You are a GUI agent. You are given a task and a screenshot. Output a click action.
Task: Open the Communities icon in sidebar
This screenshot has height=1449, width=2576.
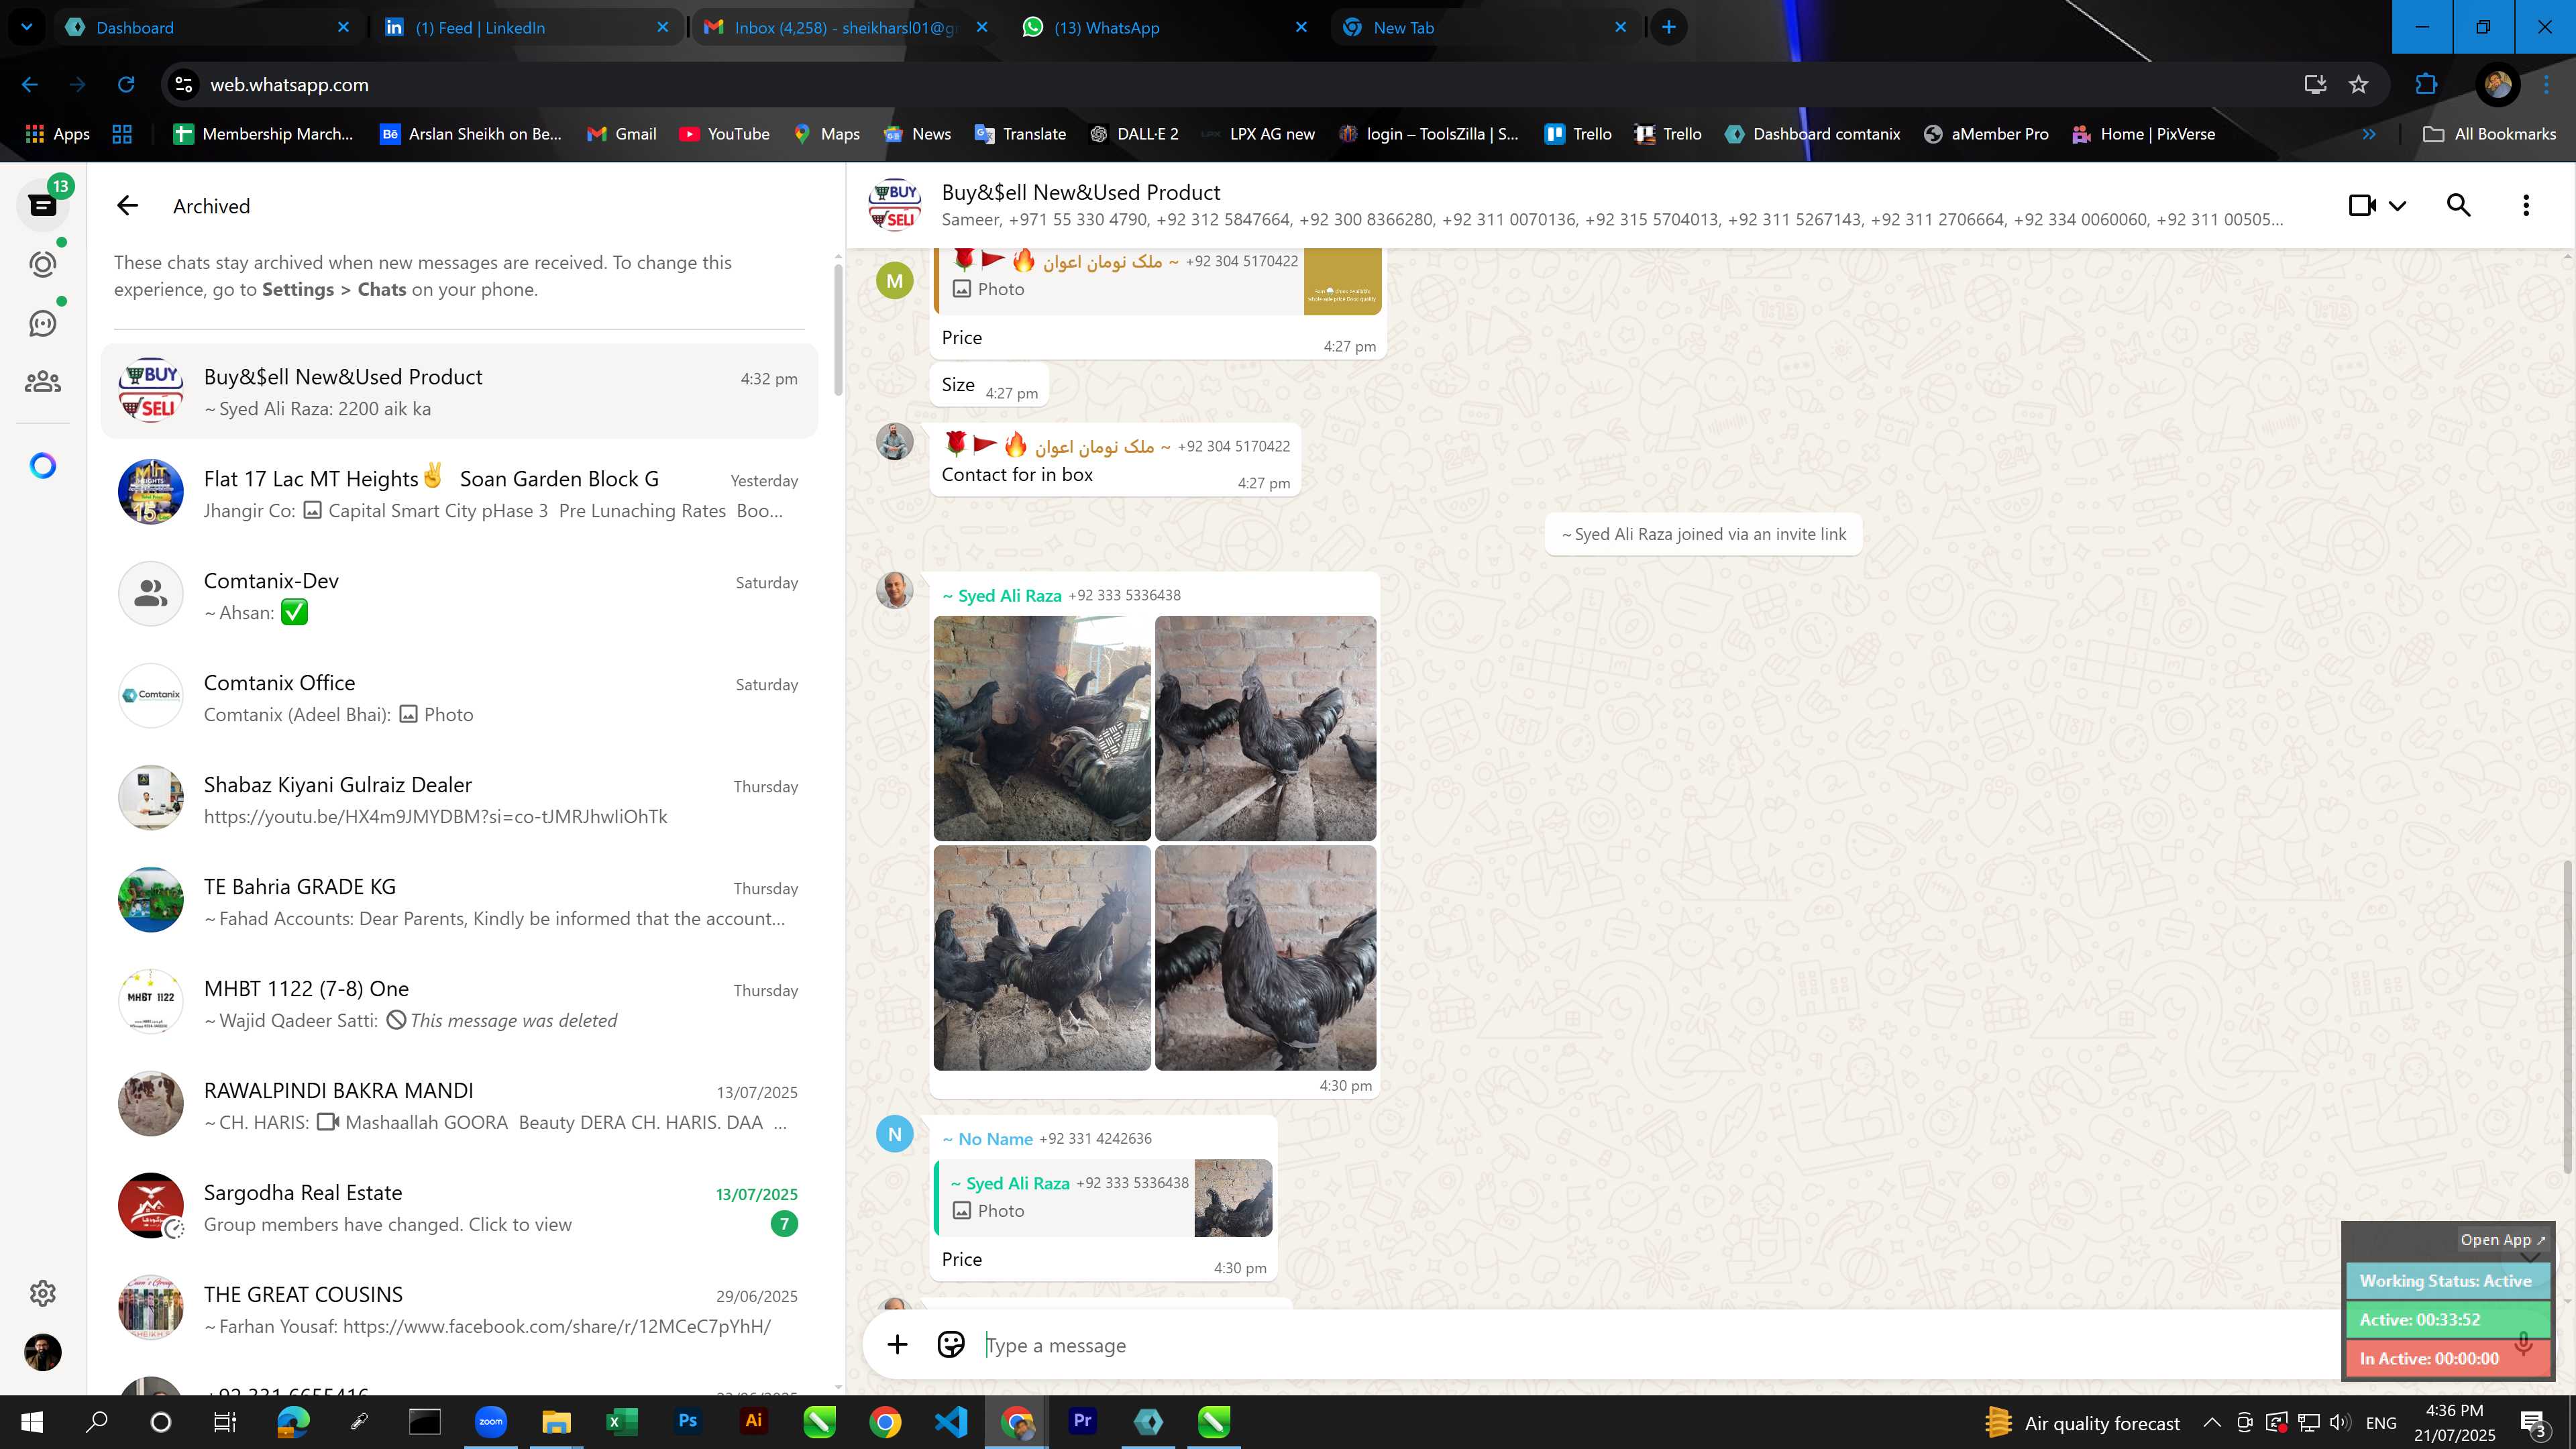point(42,382)
